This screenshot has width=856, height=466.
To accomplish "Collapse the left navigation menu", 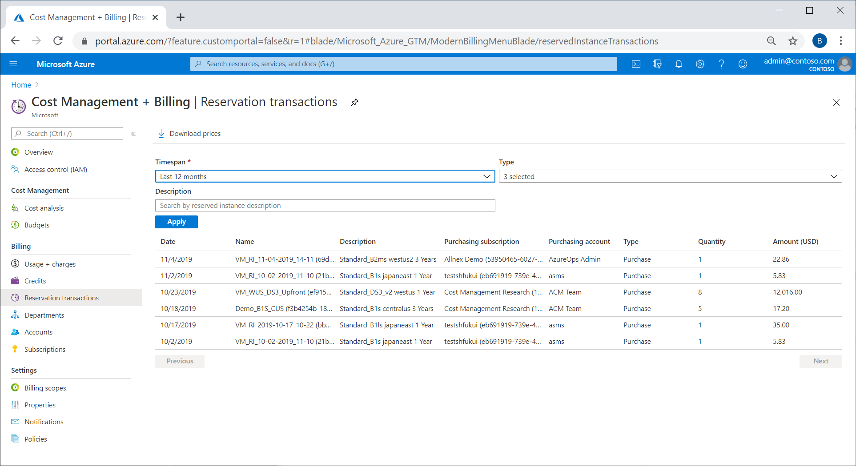I will 133,134.
